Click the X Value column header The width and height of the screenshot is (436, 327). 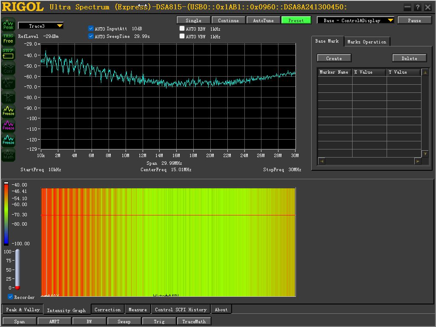(x=369, y=72)
